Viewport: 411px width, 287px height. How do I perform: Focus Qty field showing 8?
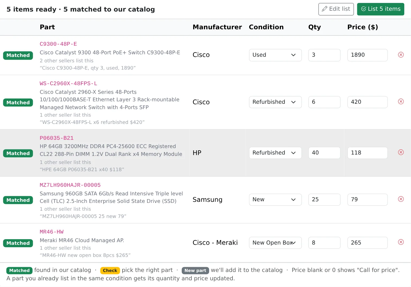[x=324, y=243]
